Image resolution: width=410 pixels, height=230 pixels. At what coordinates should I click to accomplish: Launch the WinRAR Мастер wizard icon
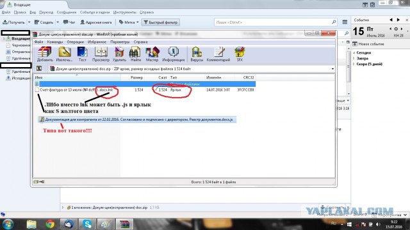click(x=152, y=54)
